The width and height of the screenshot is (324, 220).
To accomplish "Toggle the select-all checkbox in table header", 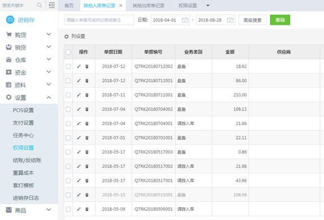I will (68, 52).
